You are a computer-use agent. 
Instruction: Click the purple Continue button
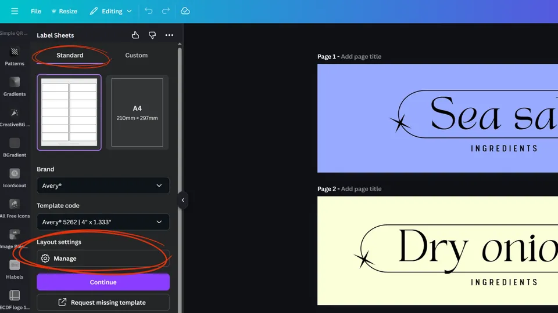click(x=103, y=282)
